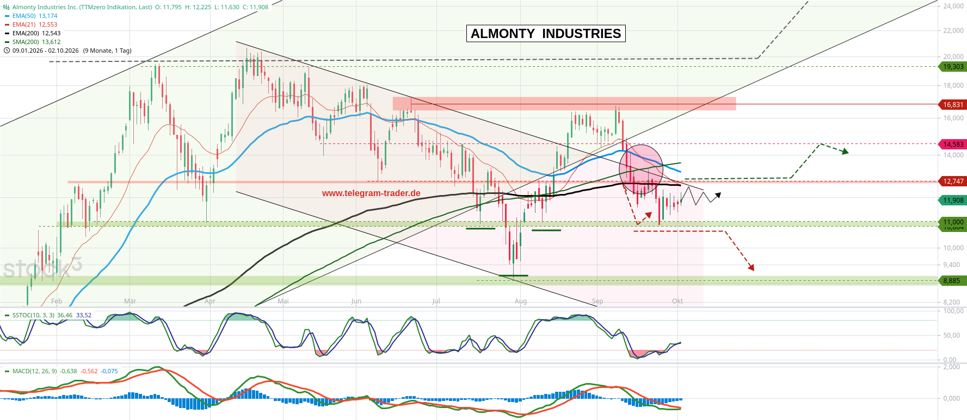Click the ALMONTY INDUSTRIES title box
Image resolution: width=967 pixels, height=420 pixels.
point(546,34)
